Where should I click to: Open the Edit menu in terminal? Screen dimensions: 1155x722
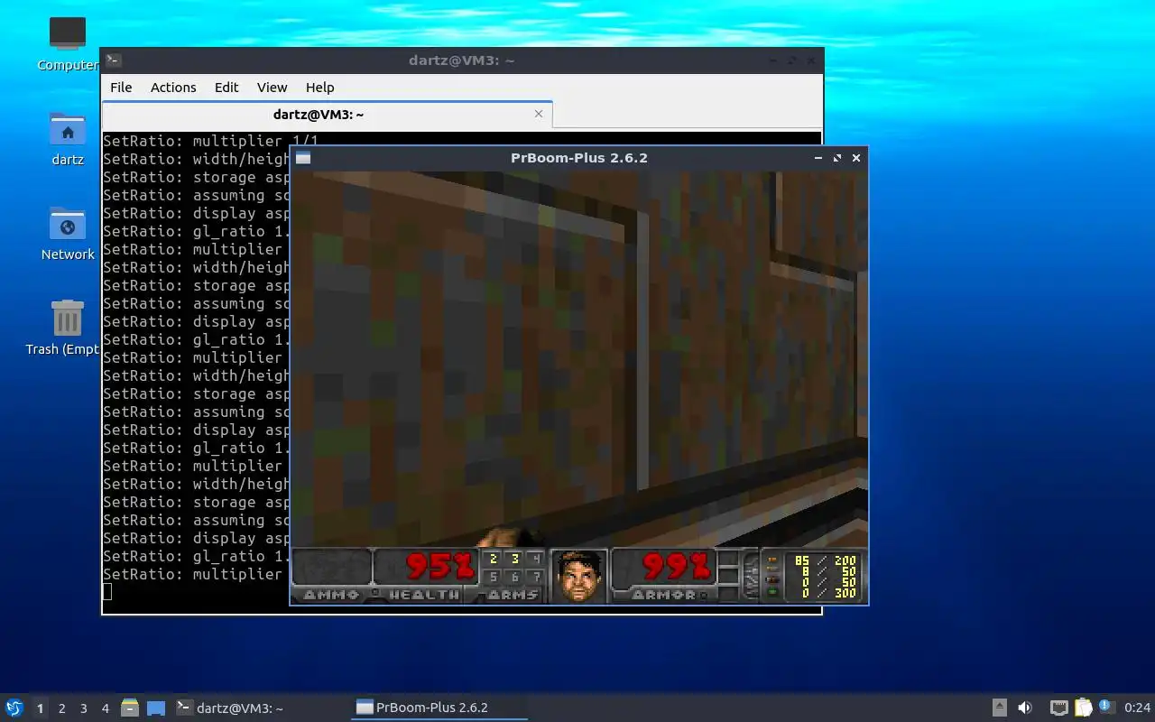point(226,88)
